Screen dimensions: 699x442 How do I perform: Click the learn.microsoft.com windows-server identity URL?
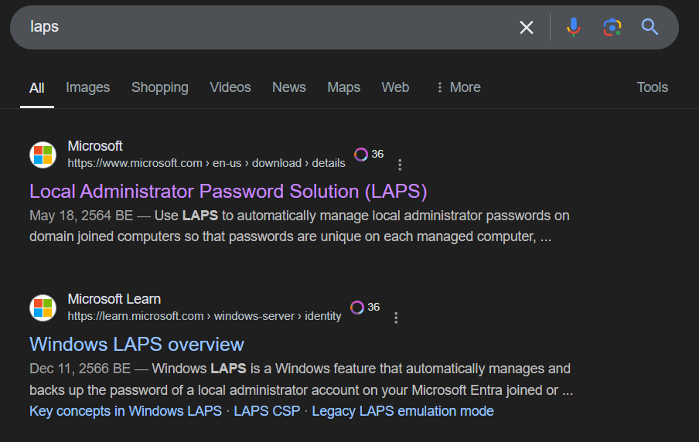204,316
